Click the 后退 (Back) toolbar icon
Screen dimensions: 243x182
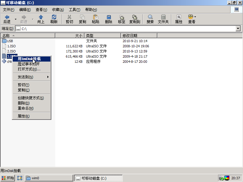(7, 19)
